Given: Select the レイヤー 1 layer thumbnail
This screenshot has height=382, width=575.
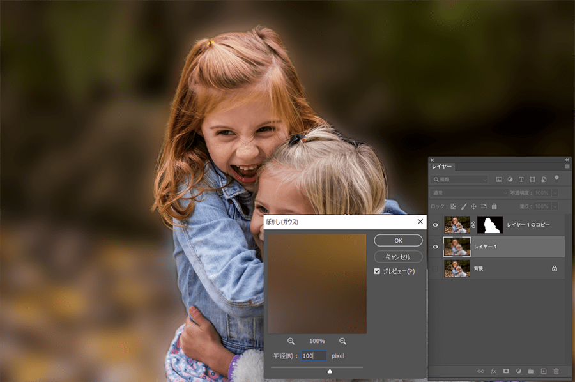Looking at the screenshot, I should (x=457, y=247).
